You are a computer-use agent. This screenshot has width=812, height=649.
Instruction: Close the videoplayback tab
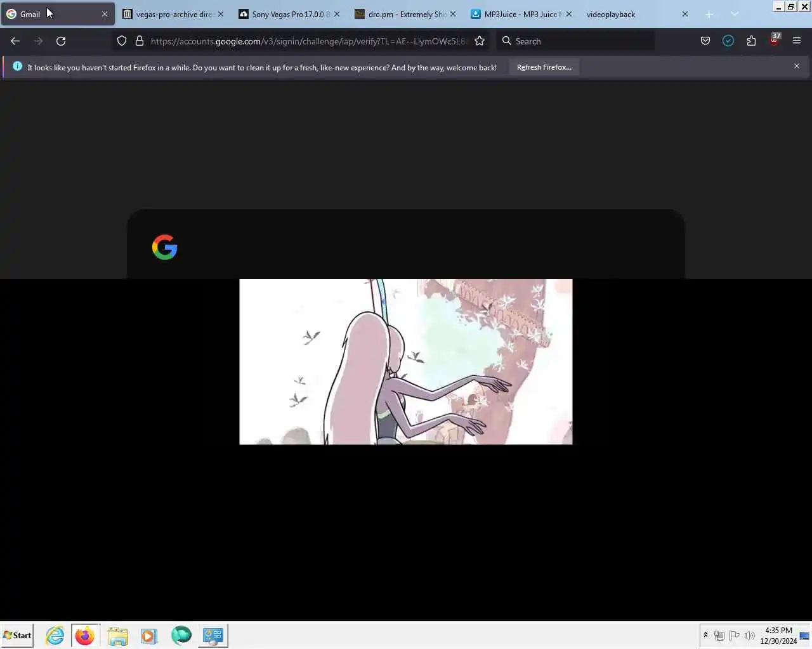click(685, 14)
